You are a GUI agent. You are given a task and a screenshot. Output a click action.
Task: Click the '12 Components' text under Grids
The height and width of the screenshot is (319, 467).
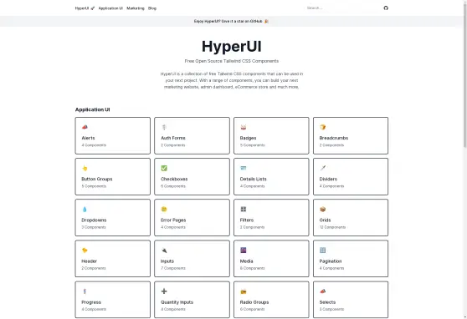(x=332, y=227)
